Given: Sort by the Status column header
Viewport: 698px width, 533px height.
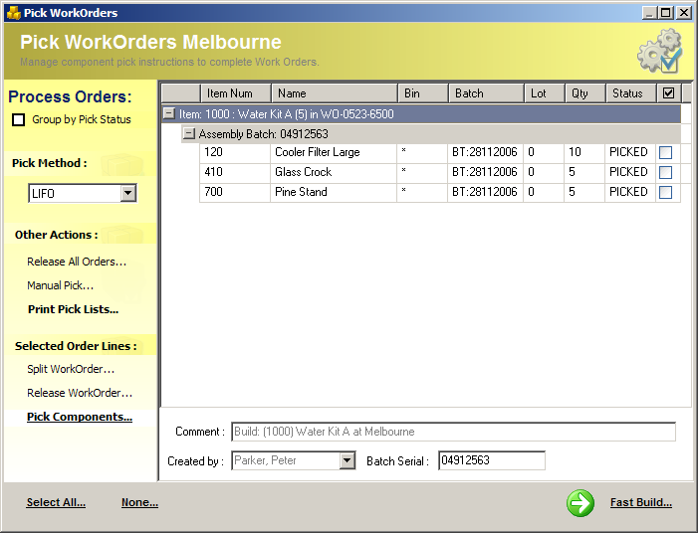Looking at the screenshot, I should tap(628, 93).
